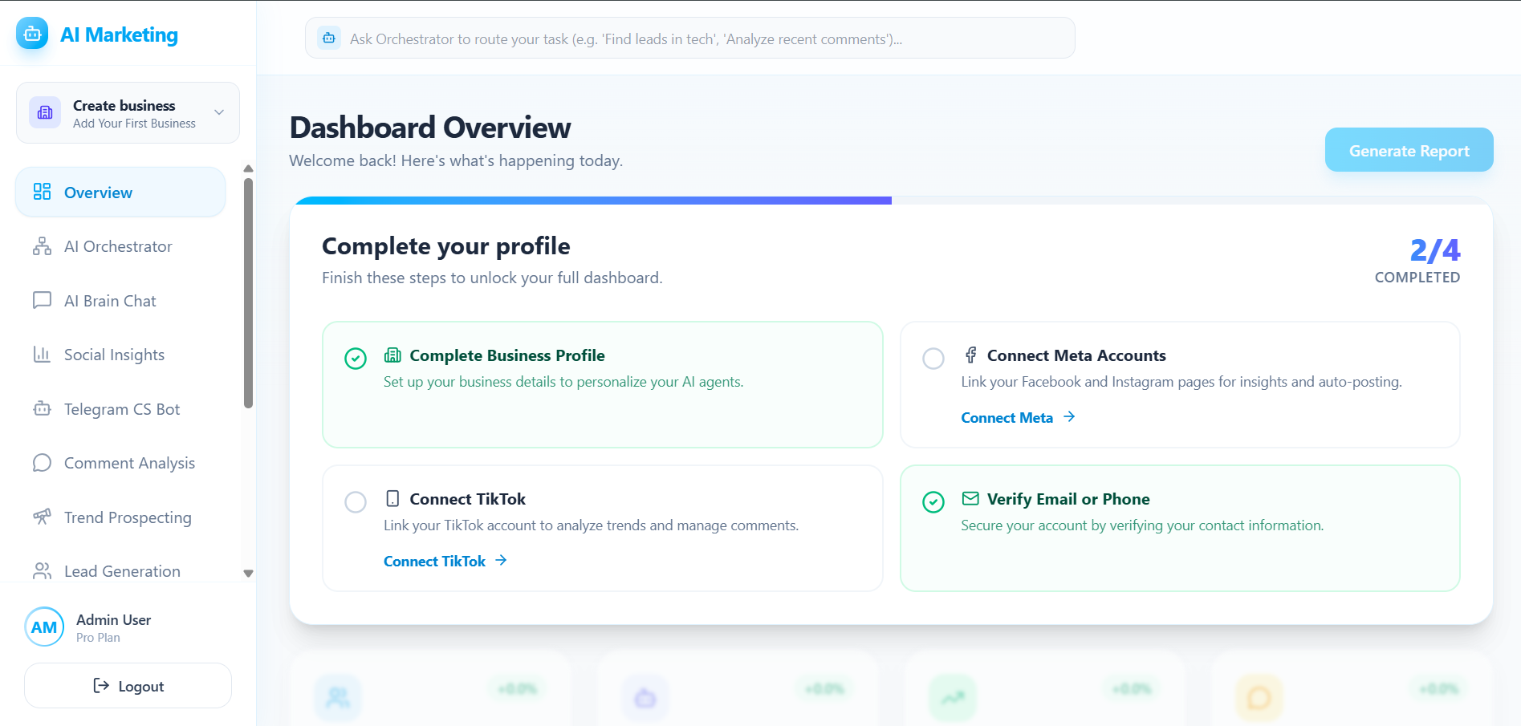Click the Logout button
1521x726 pixels.
[128, 685]
